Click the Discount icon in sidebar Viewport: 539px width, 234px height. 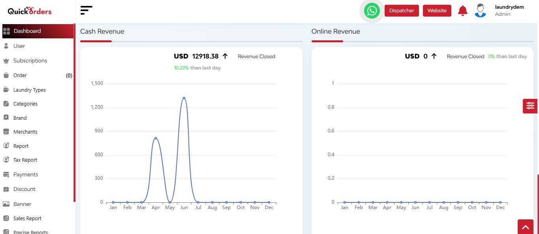tap(6, 189)
